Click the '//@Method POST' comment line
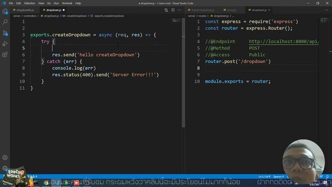 pos(232,48)
